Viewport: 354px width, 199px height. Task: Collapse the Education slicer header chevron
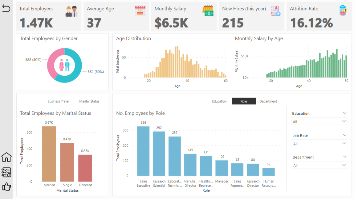pyautogui.click(x=344, y=113)
